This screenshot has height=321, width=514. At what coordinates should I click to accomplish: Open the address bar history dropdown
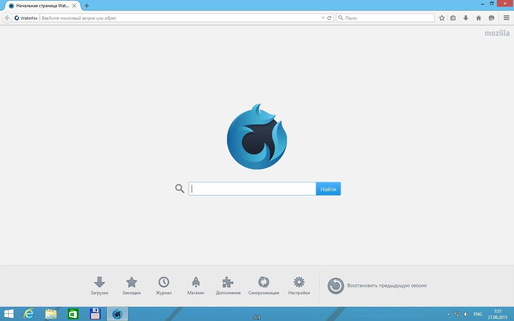tap(323, 18)
